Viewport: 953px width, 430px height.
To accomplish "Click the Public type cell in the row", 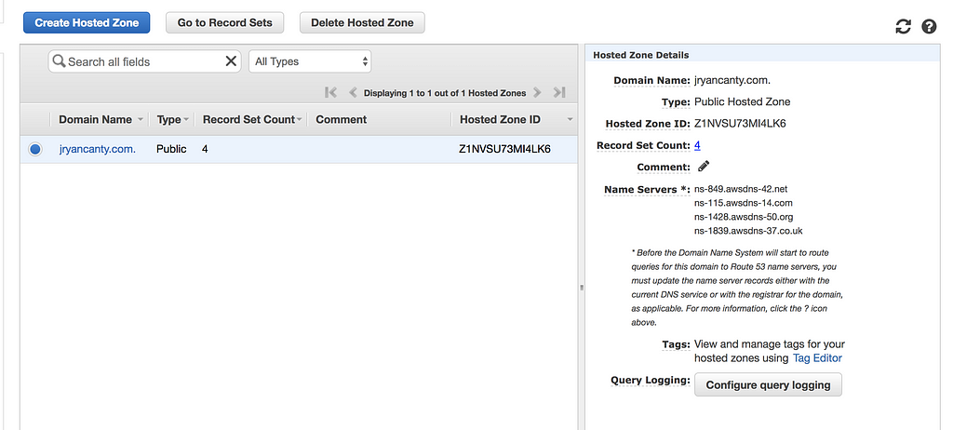I will click(x=171, y=149).
